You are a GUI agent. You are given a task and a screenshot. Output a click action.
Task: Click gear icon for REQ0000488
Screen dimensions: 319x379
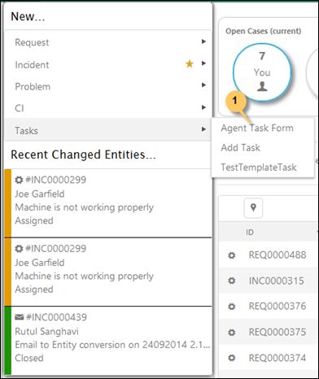[x=232, y=255]
